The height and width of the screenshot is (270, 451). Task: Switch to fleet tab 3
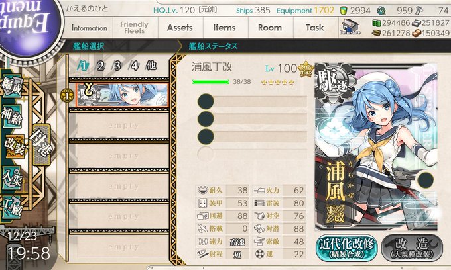coord(117,66)
